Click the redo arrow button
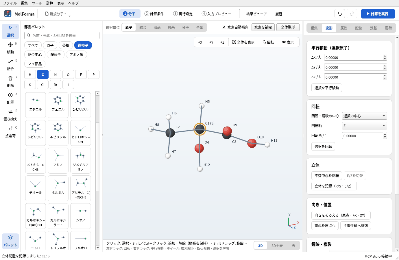 [352, 14]
